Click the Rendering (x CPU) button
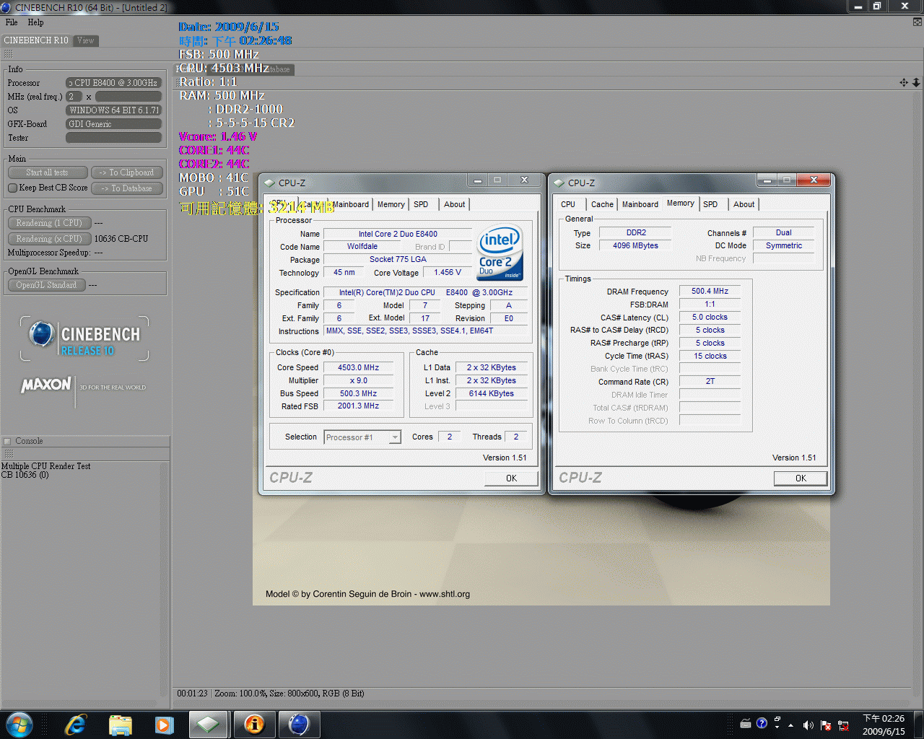The width and height of the screenshot is (924, 739). [49, 239]
